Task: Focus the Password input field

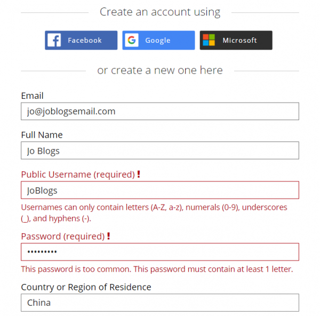Action: pos(159,252)
